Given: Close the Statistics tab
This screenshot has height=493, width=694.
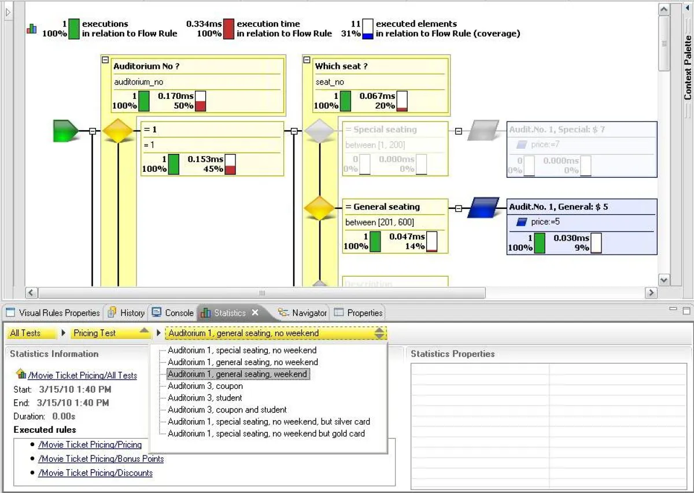Looking at the screenshot, I should (255, 312).
